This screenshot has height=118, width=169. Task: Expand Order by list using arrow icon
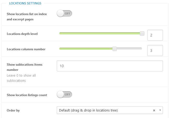pos(160,110)
